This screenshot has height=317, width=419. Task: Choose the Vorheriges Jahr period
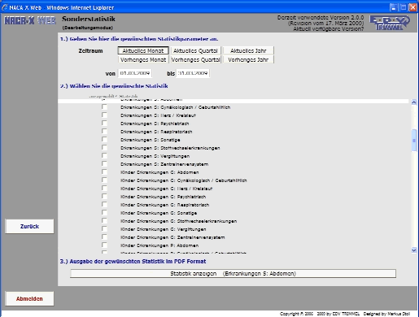pos(248,59)
